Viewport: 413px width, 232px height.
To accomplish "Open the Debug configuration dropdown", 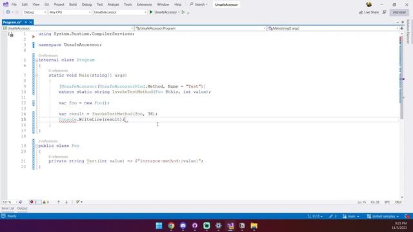I will (x=35, y=12).
